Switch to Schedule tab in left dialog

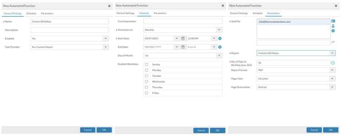coord(31,14)
